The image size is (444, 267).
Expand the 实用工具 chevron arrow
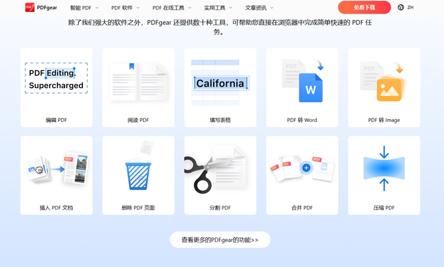(x=230, y=8)
